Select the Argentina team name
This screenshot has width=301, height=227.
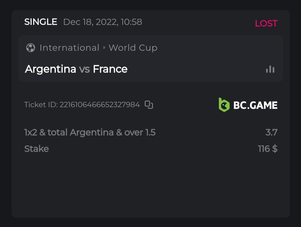tap(50, 69)
